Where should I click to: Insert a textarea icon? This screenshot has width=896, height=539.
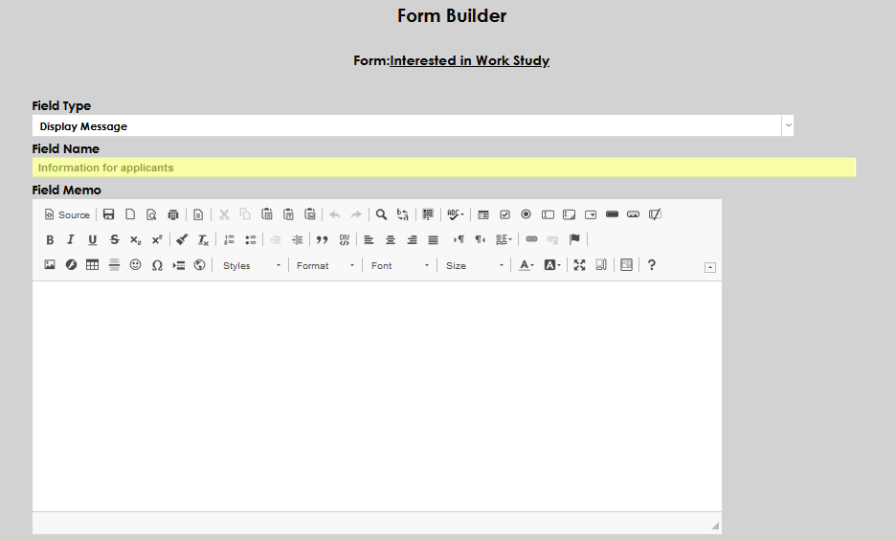coord(570,214)
